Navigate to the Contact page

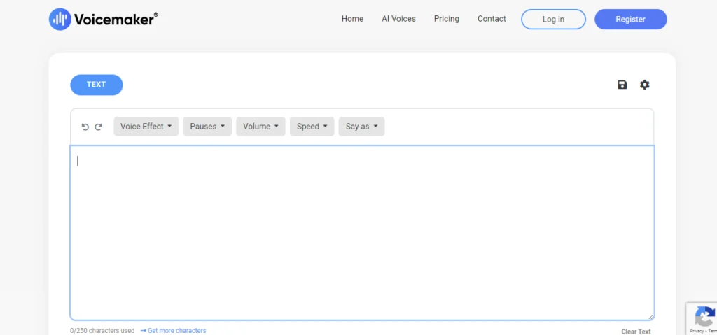(x=492, y=19)
